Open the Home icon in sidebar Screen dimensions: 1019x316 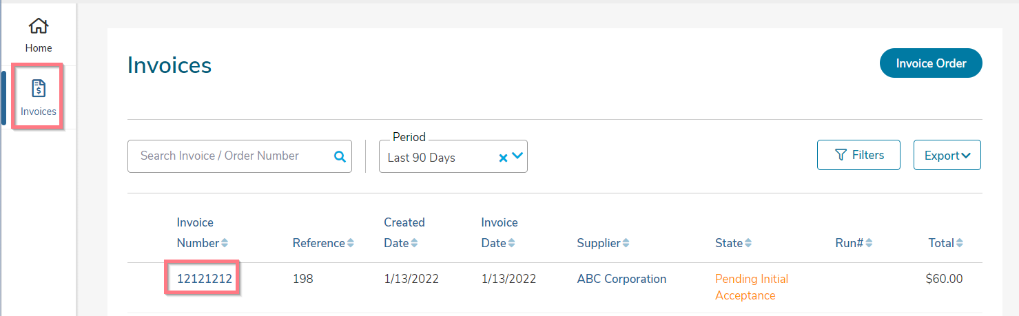click(x=39, y=26)
